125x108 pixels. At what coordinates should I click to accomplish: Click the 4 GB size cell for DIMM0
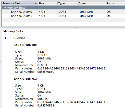pos(42,12)
